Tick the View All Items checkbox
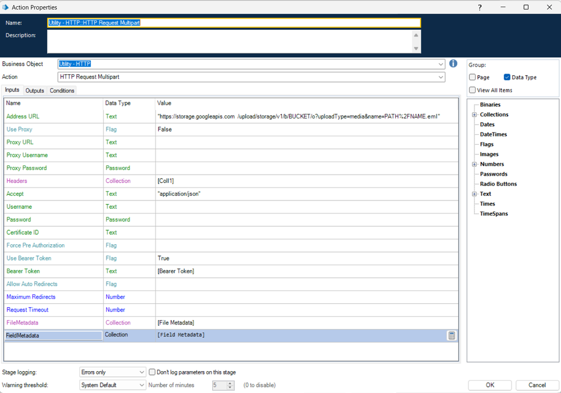The width and height of the screenshot is (561, 393). coord(472,90)
